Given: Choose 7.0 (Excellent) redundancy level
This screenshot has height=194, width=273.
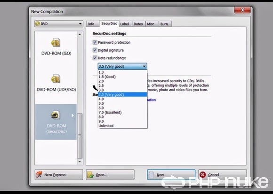Looking at the screenshot, I should coord(122,112).
